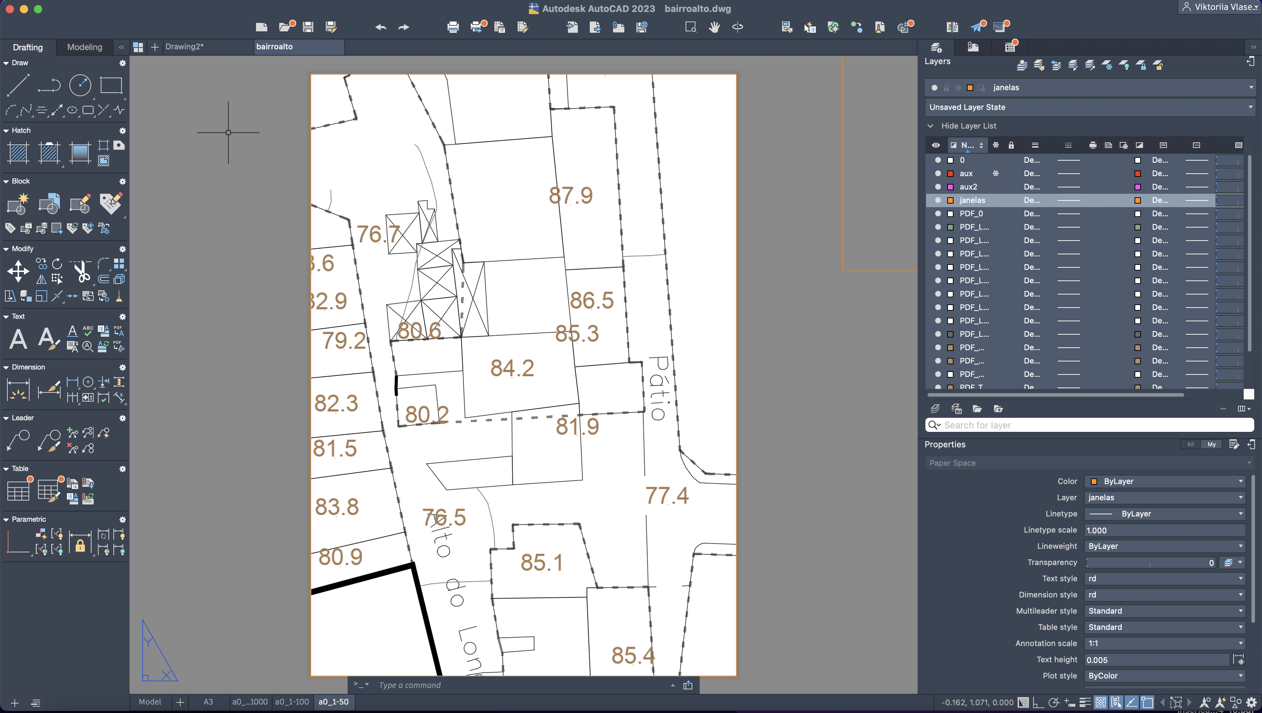1262x713 pixels.
Task: Toggle freeze on aux layer
Action: click(995, 173)
